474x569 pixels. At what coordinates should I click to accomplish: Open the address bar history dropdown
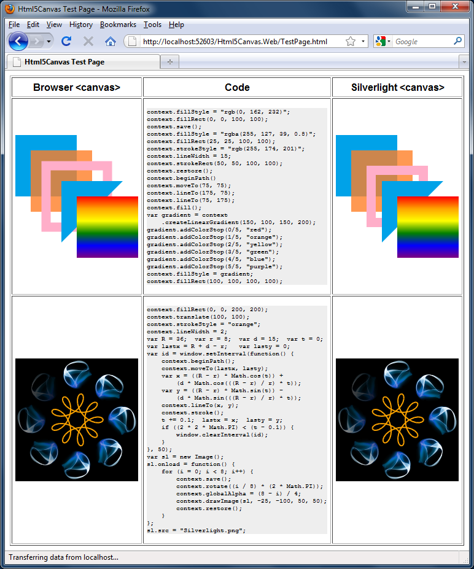(363, 41)
